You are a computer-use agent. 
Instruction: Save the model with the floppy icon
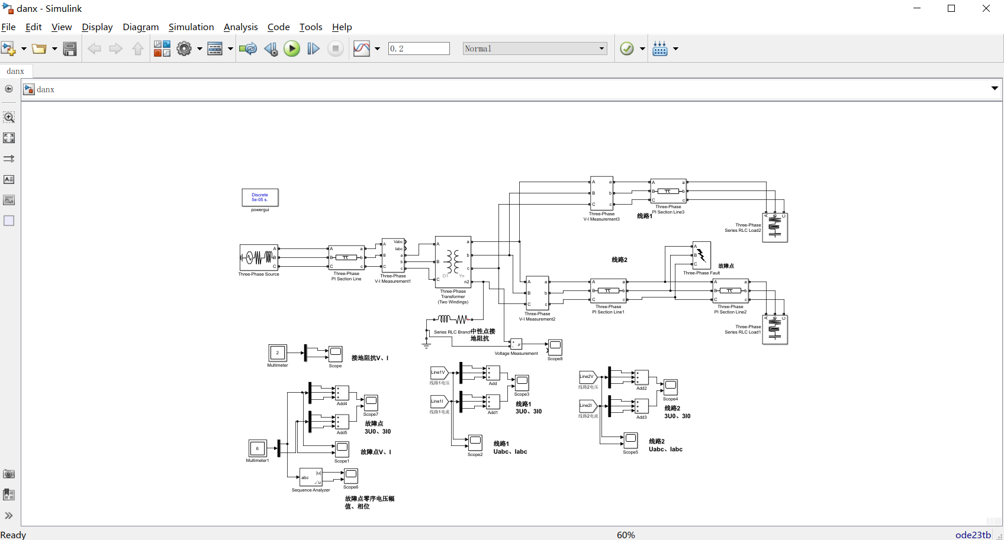(x=70, y=48)
